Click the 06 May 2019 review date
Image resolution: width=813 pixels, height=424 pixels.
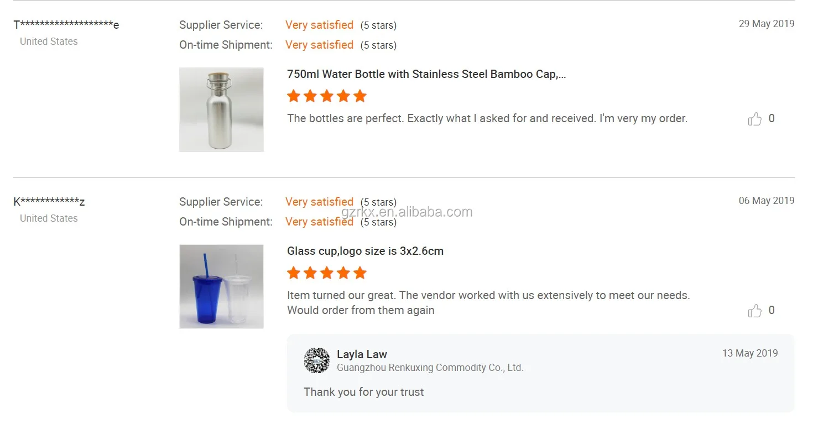(x=766, y=201)
